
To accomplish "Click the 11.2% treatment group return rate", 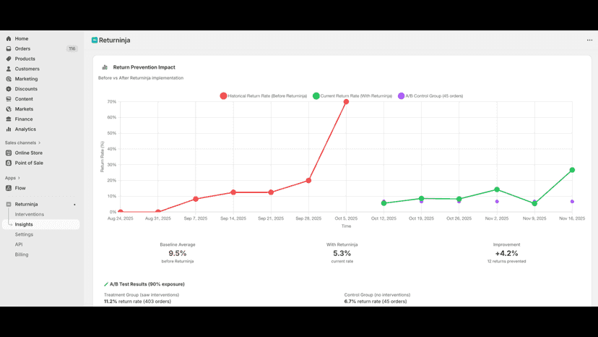I will (110, 302).
